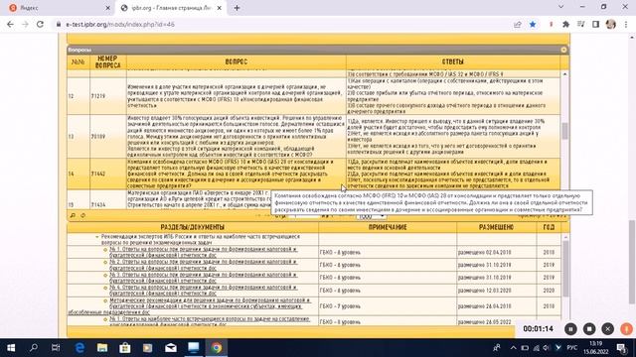Open Windows taskbar search
This screenshot has height=357, width=636.
click(34, 348)
